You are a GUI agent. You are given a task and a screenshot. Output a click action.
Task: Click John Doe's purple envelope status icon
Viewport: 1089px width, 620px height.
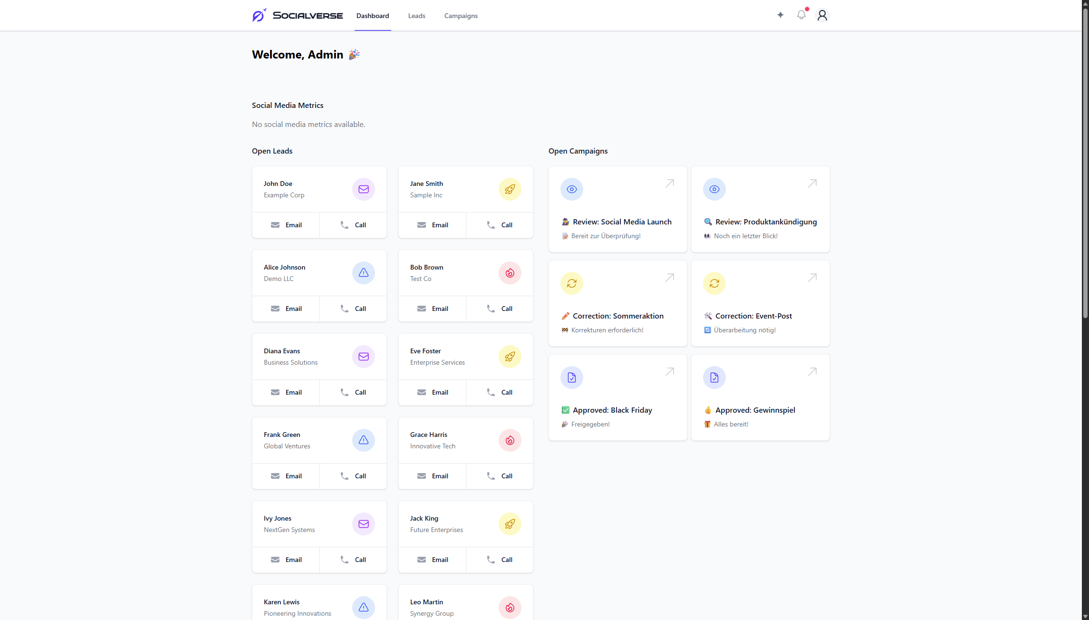click(363, 189)
